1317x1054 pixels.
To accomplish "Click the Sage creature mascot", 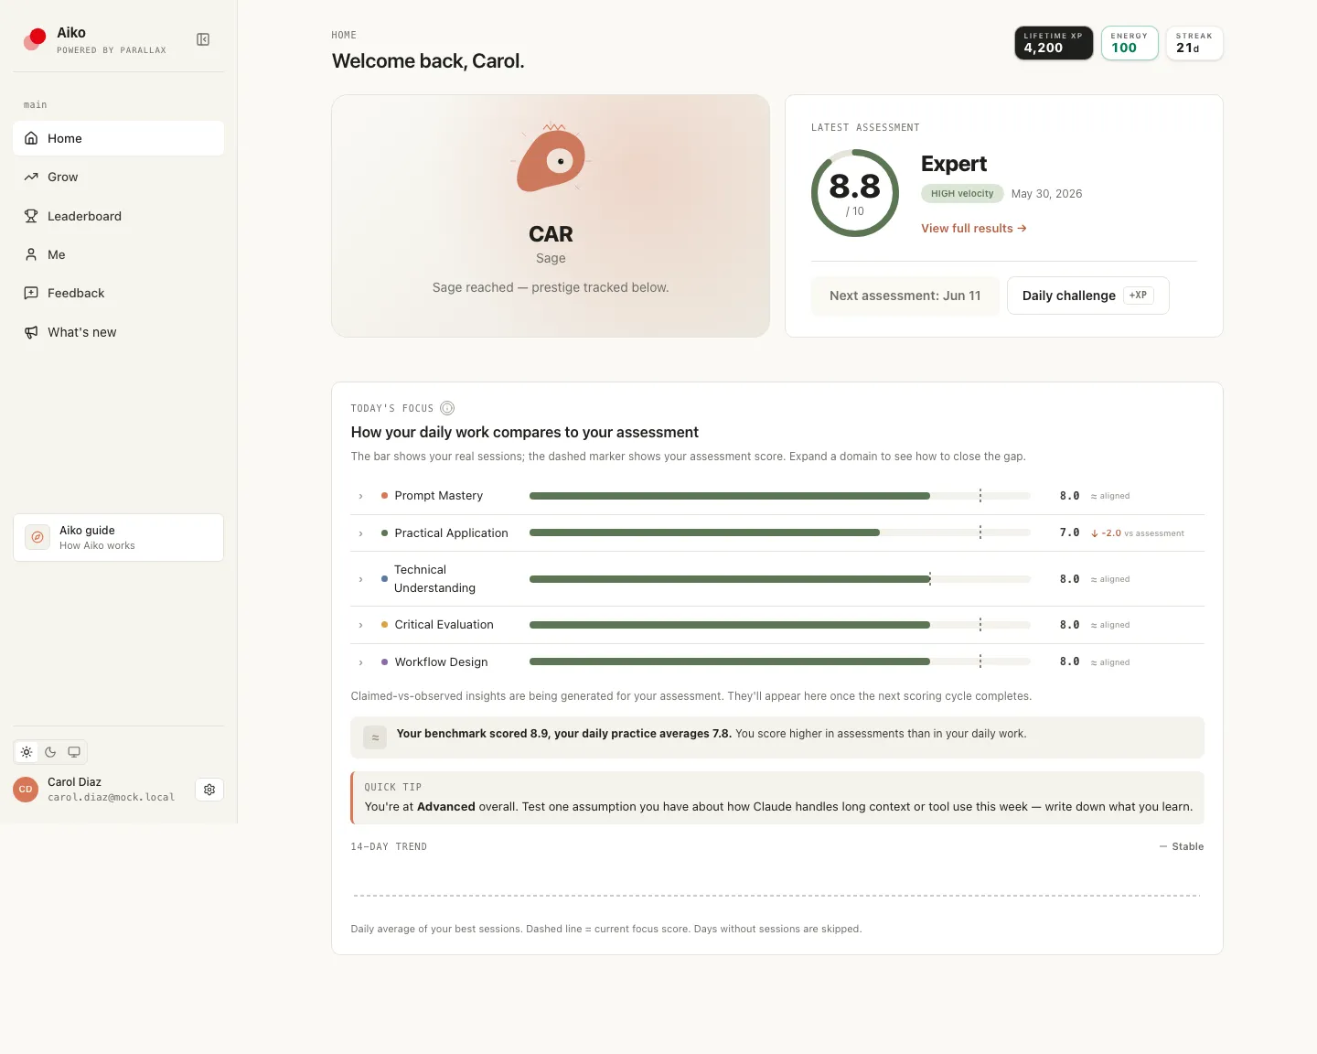I will tap(551, 159).
